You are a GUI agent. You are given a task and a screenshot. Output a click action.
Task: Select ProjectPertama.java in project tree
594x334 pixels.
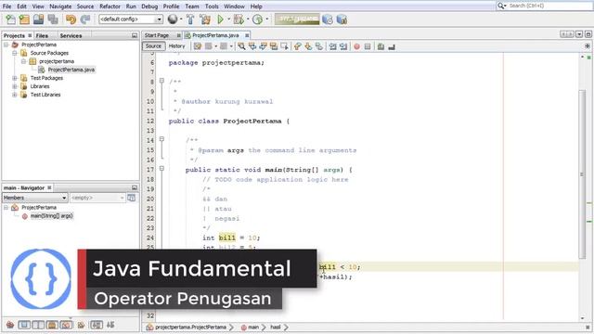71,70
